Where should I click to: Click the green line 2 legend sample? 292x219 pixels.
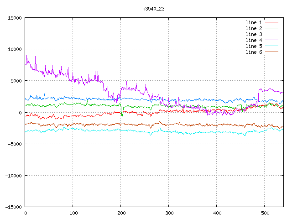point(271,28)
